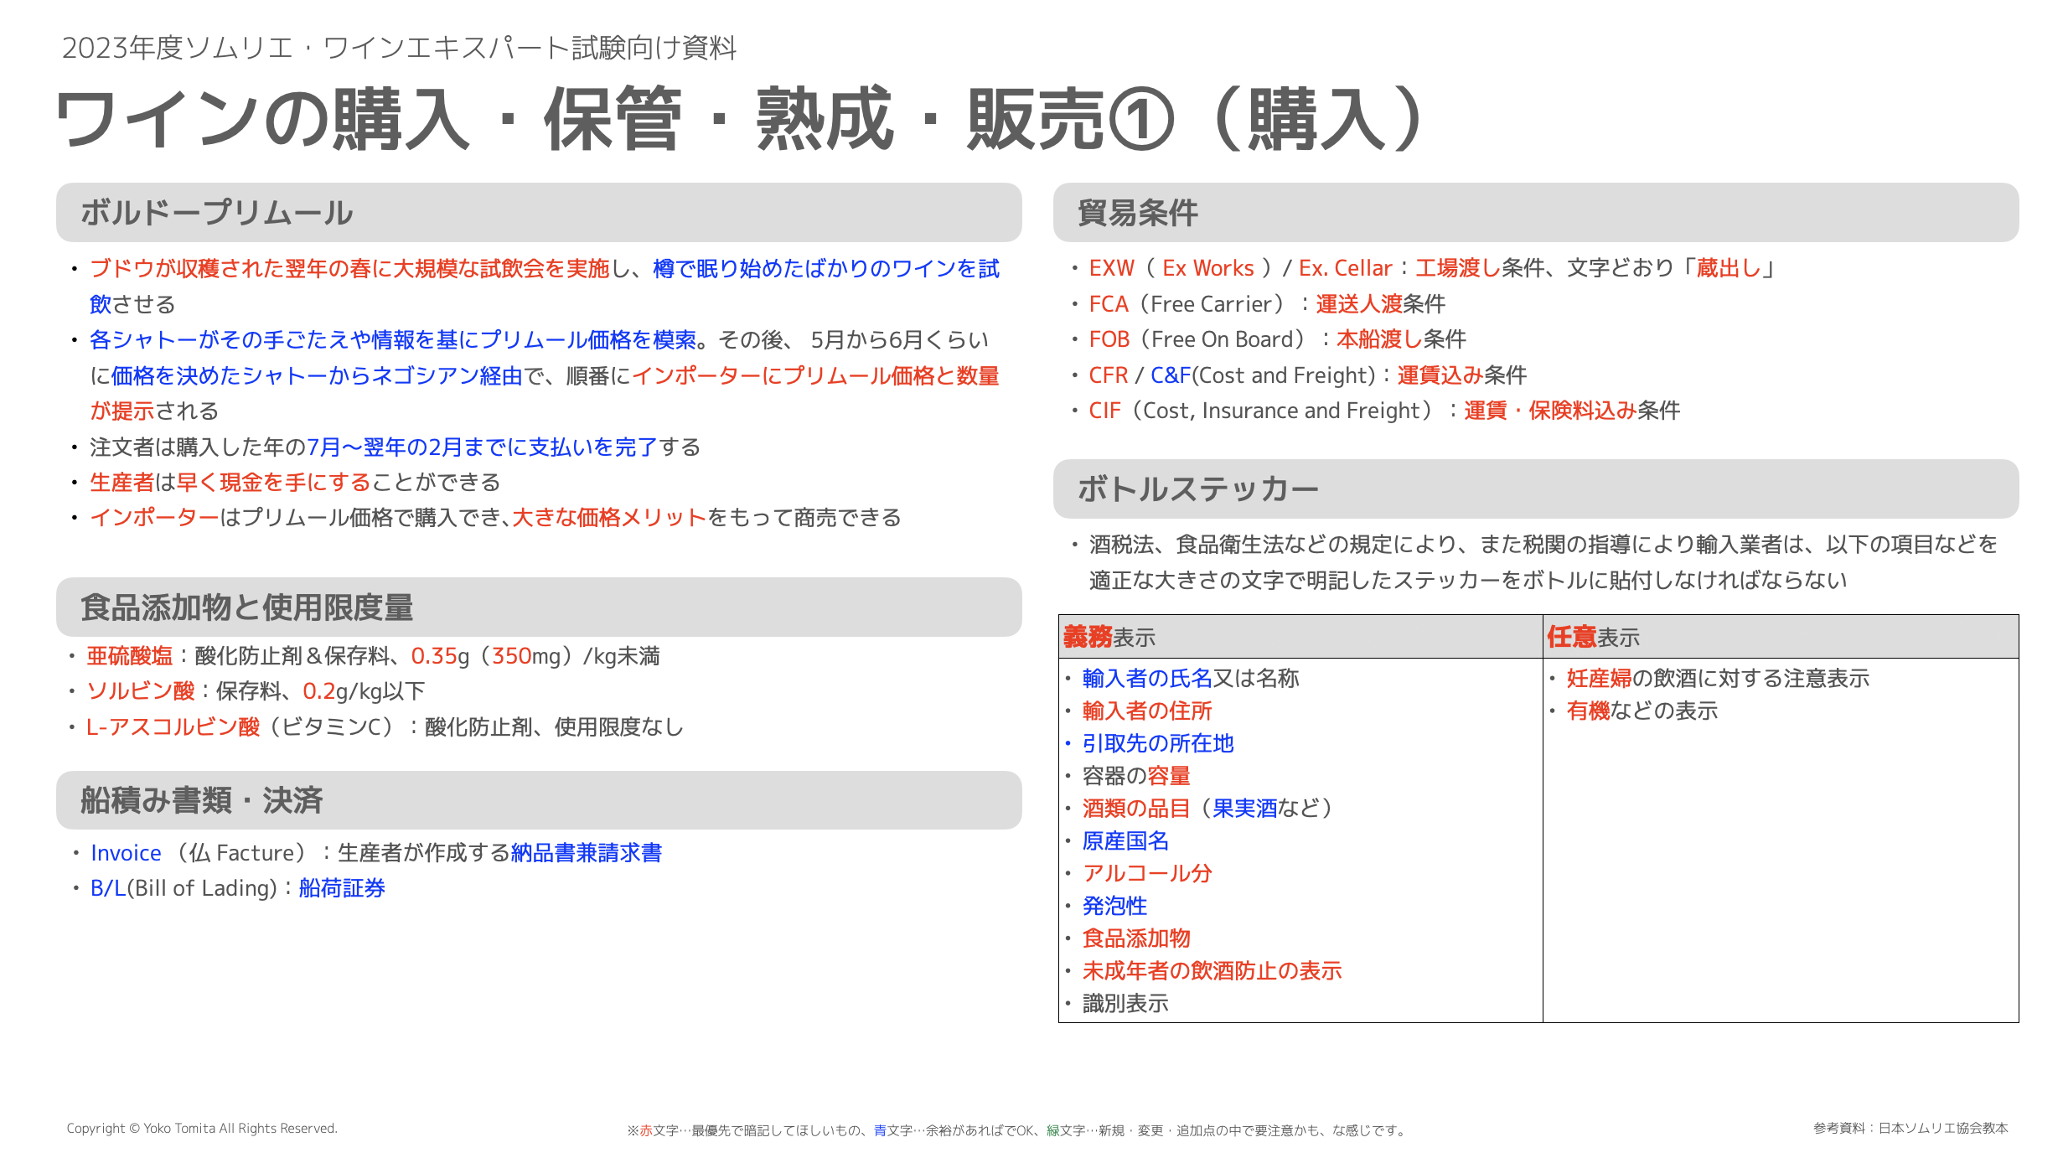Click the CIF (Cost, Insurance and Freight) line
Screen dimensions: 2063x1158
click(1384, 410)
